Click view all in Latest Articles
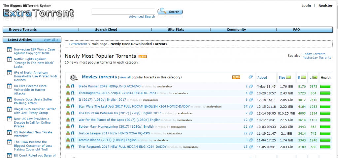The width and height of the screenshot is (338, 158). pyautogui.click(x=51, y=40)
